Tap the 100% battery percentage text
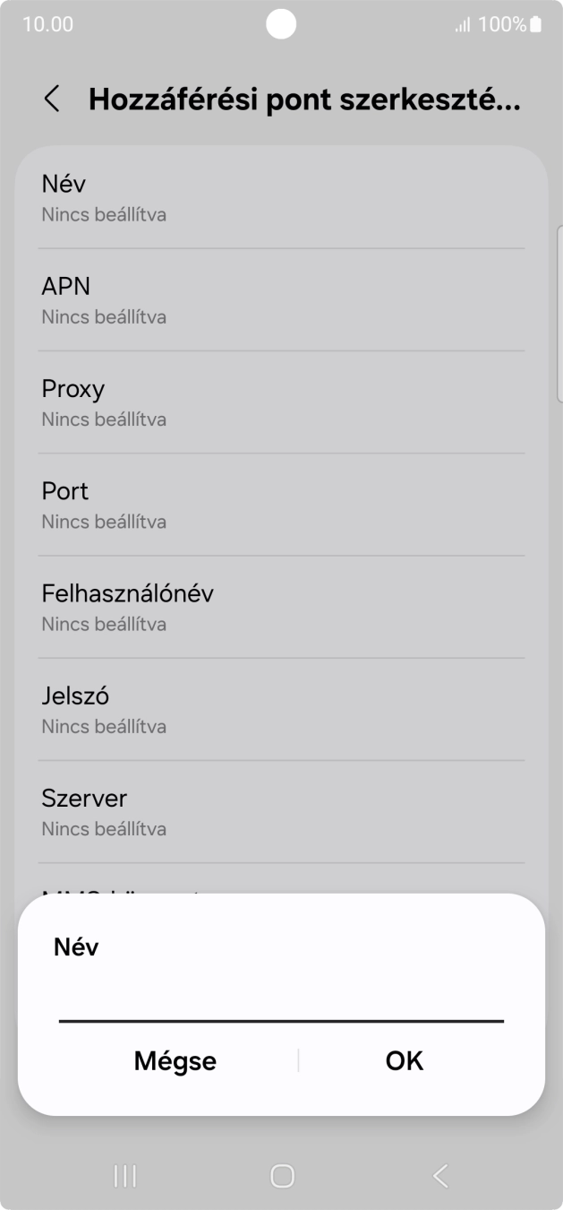Screen dimensions: 563x1210 tap(498, 24)
